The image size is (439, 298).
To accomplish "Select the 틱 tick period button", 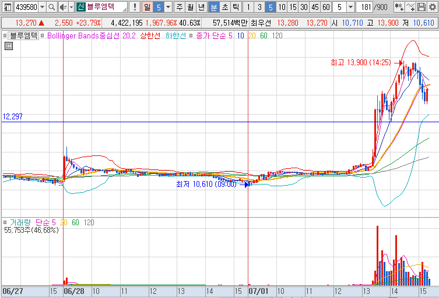I will pos(236,7).
